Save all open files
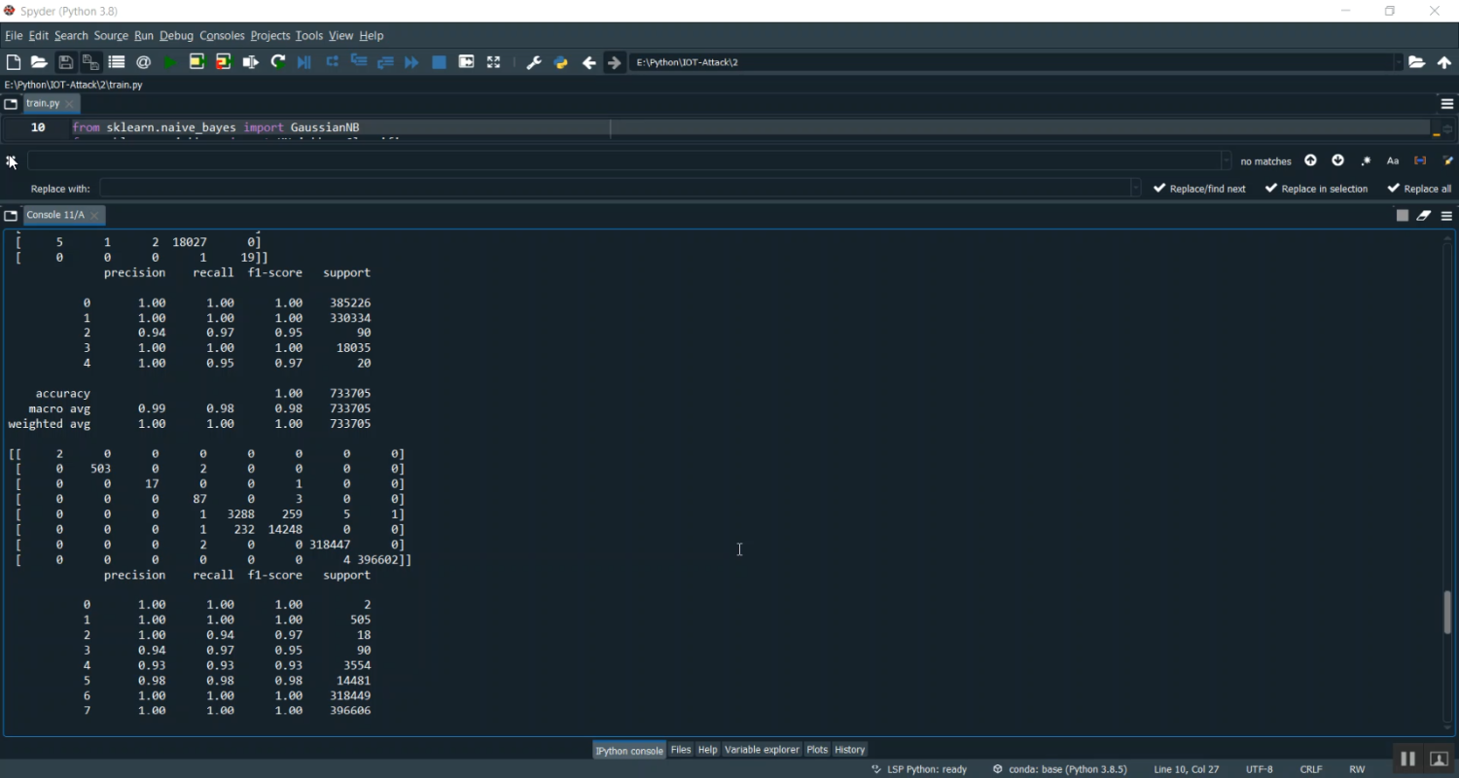This screenshot has height=778, width=1459. (x=90, y=61)
